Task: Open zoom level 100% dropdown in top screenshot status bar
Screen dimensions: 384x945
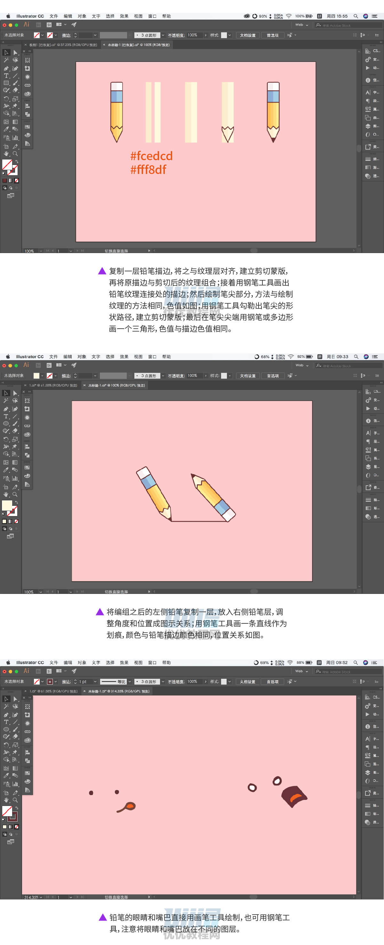Action: pyautogui.click(x=40, y=251)
